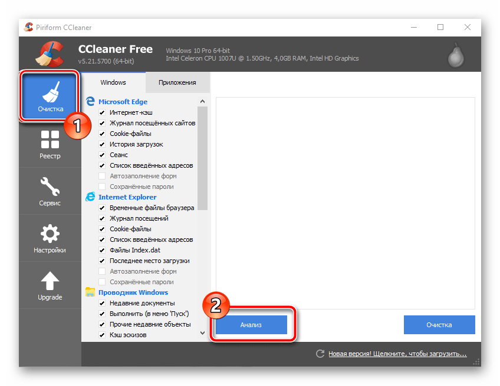
Task: Toggle Список введённых адресов under Internet Explorer
Action: tap(102, 239)
